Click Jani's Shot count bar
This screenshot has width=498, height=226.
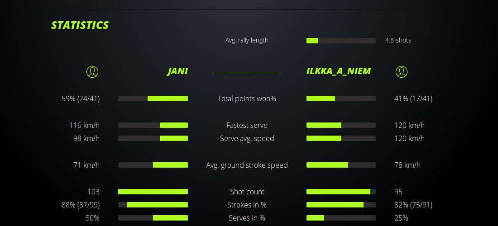point(153,192)
